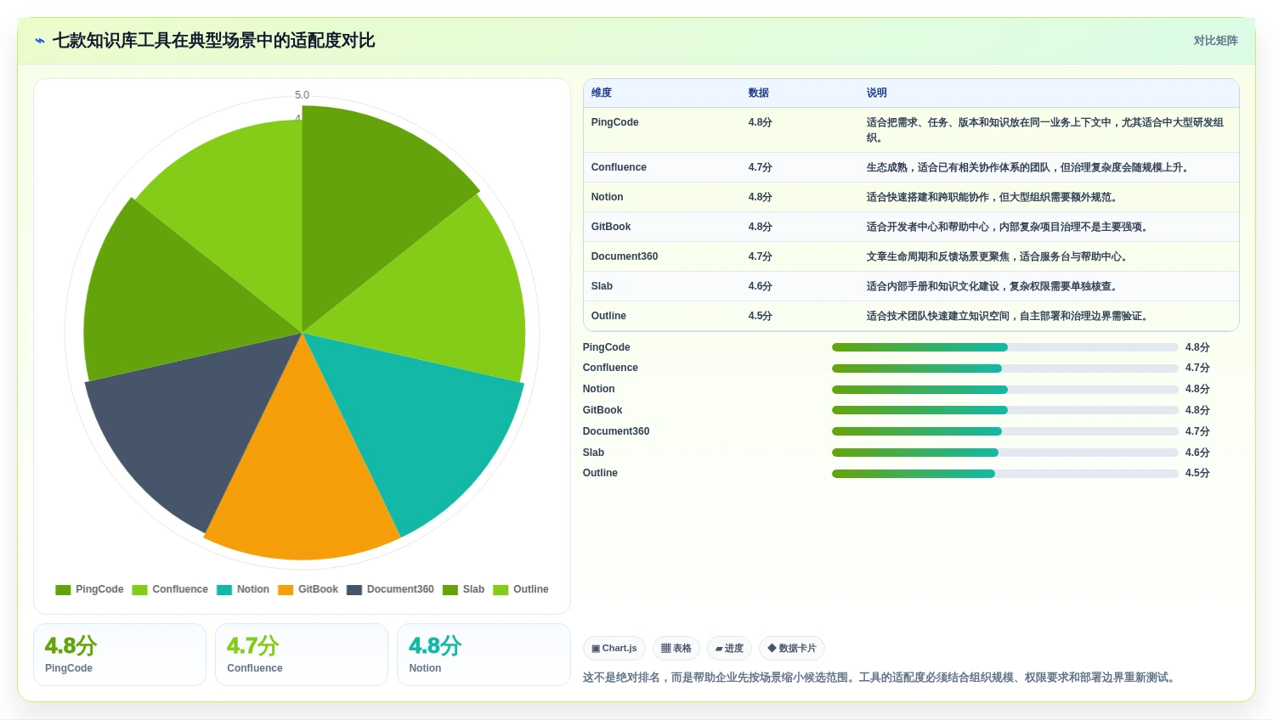Click the 对比矩阵 tag in the header
The width and height of the screenshot is (1273, 720).
(x=1215, y=41)
